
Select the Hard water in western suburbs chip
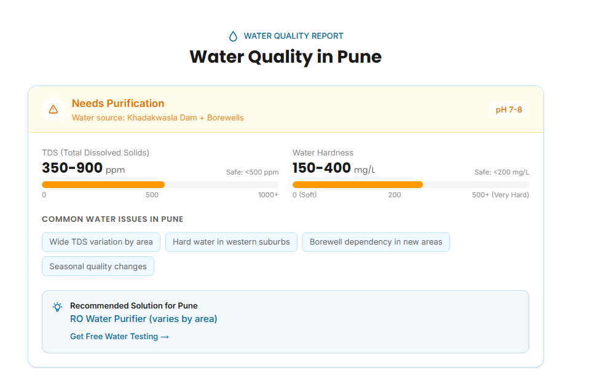click(x=231, y=242)
